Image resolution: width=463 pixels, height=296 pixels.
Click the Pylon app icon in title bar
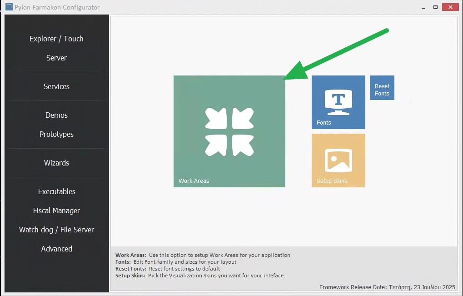[x=9, y=7]
